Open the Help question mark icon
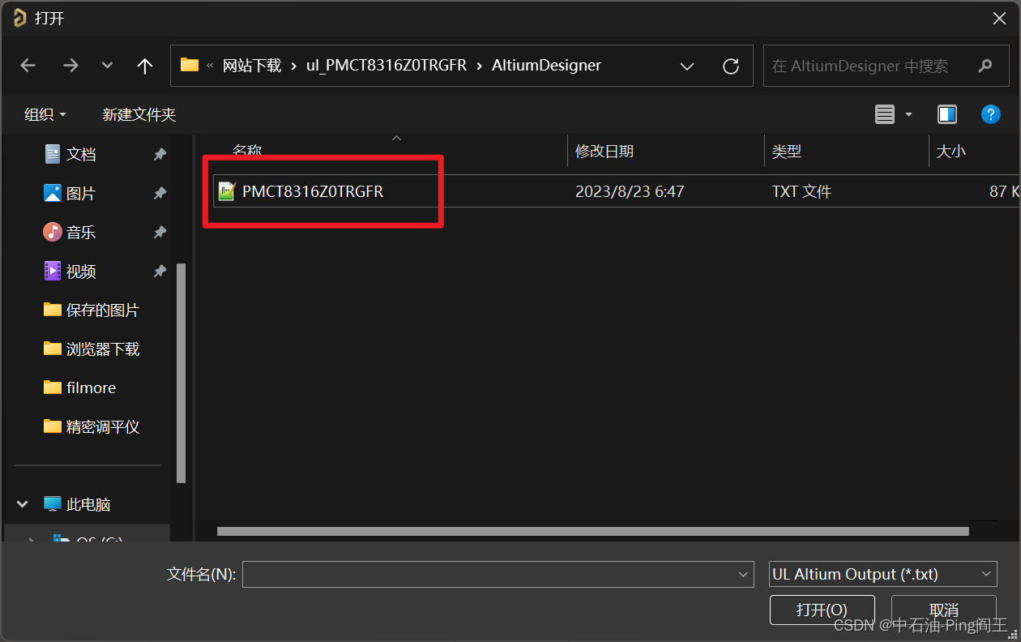Viewport: 1021px width, 642px height. click(x=991, y=114)
